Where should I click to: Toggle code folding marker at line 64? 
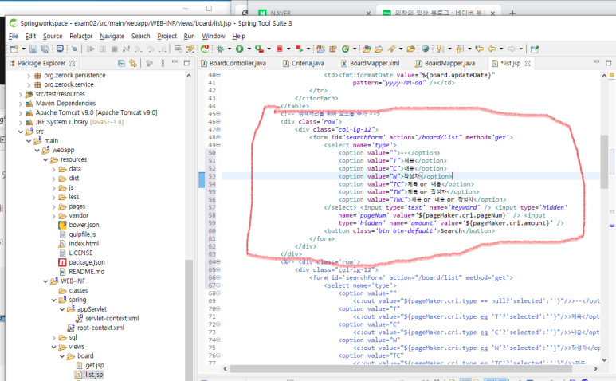[218, 262]
